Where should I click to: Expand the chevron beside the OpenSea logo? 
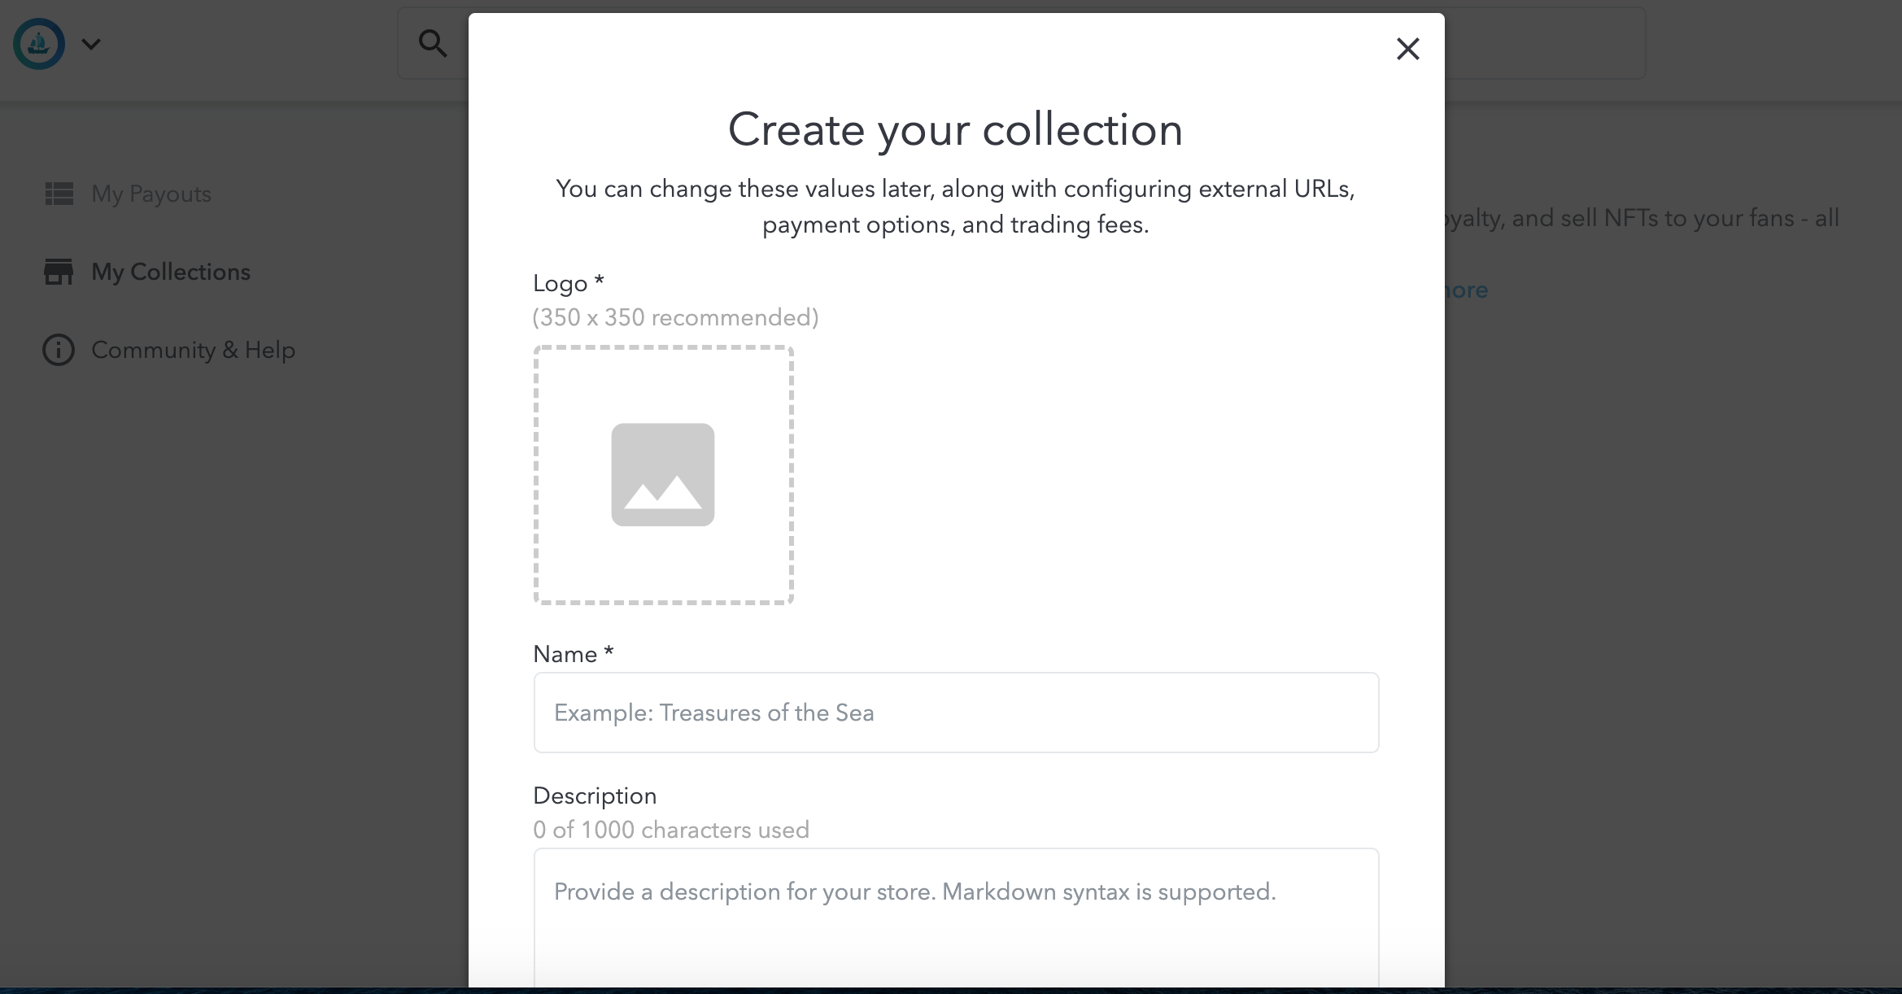click(91, 44)
